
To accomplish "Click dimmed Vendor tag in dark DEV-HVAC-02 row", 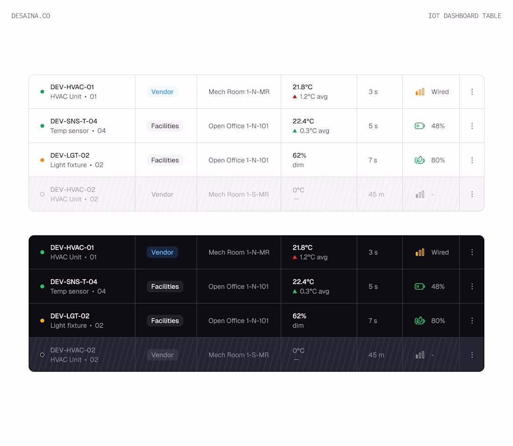I will point(162,355).
